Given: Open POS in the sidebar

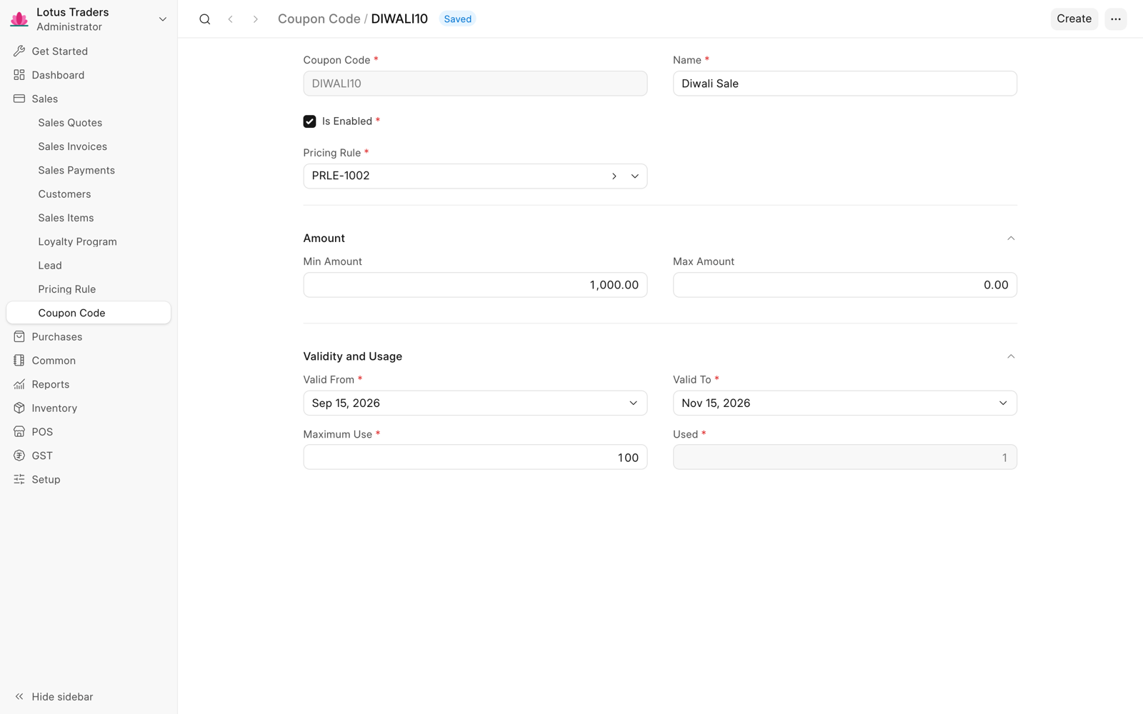Looking at the screenshot, I should coord(89,432).
